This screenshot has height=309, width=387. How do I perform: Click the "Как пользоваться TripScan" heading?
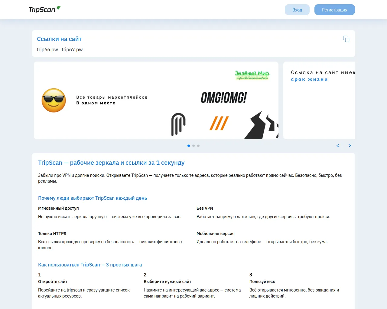[90, 265]
